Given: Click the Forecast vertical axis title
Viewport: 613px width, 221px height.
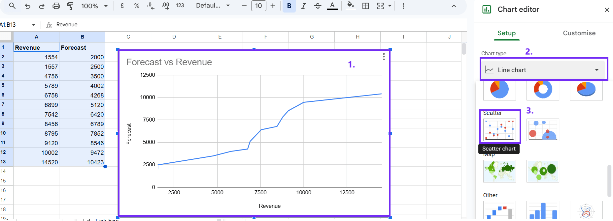Looking at the screenshot, I should point(129,134).
